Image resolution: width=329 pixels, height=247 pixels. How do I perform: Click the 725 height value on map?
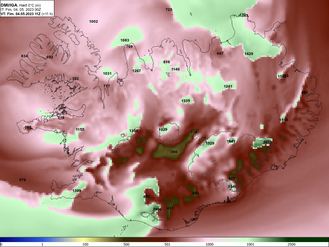[x=169, y=10]
